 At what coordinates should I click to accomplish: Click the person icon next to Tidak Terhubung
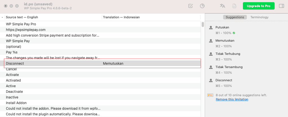(x=211, y=54)
